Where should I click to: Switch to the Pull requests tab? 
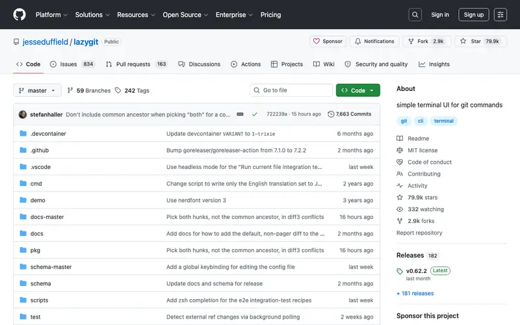(x=136, y=64)
